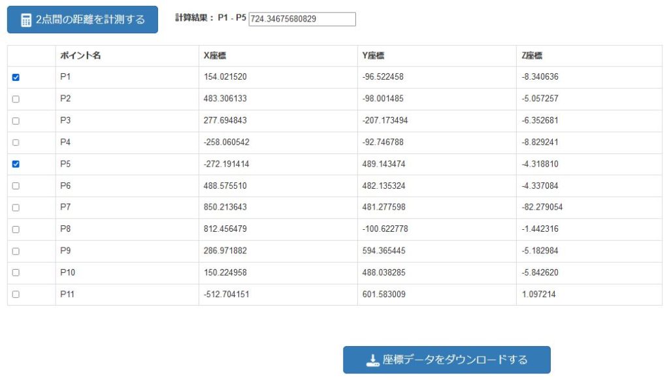Uncheck the P5 row checkbox
The width and height of the screenshot is (669, 382).
pos(16,164)
